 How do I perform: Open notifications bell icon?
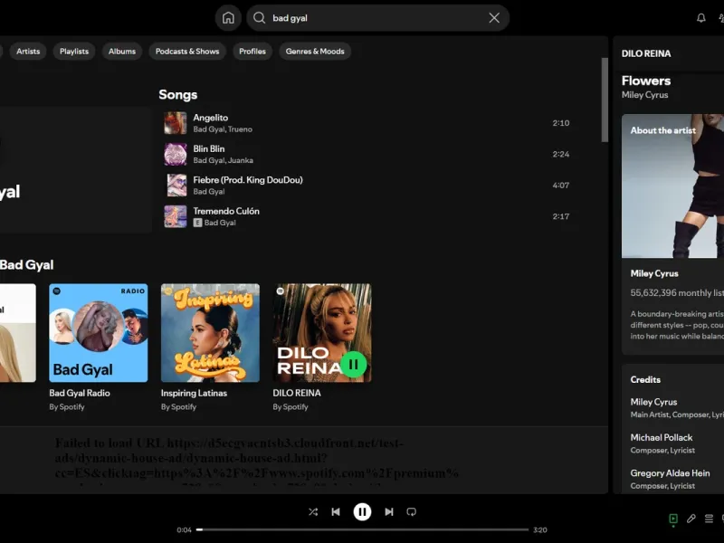(700, 18)
